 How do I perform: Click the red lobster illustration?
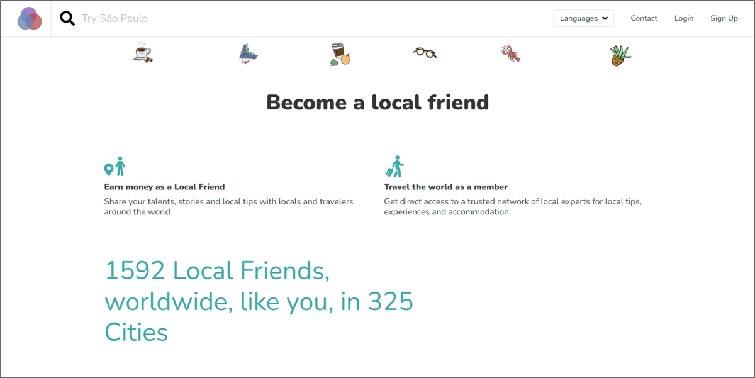click(x=511, y=53)
